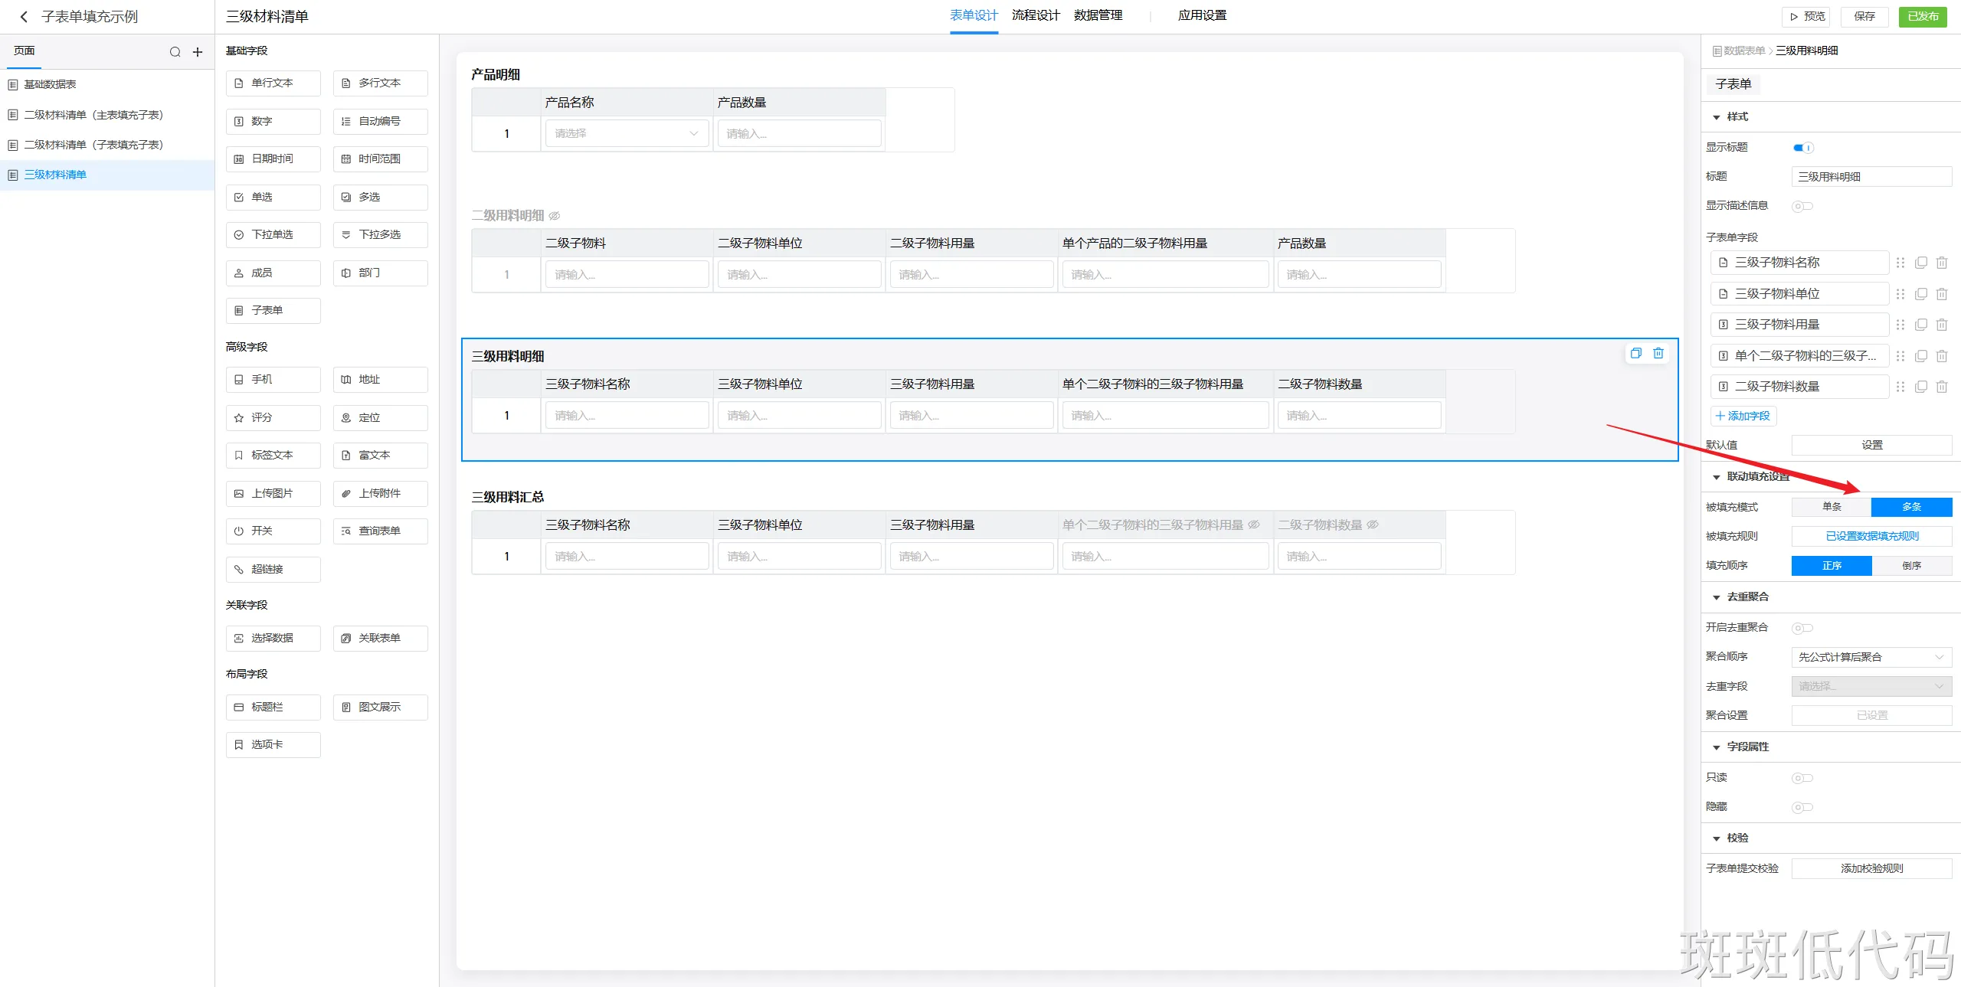The image size is (1961, 987).
Task: Turn on the 只读 switch
Action: point(1802,778)
